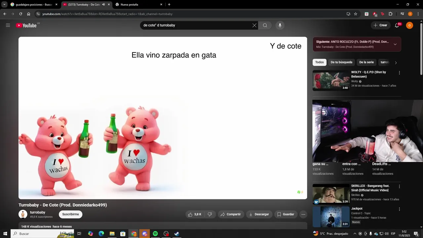Bookmark this page with the star
Image resolution: width=423 pixels, height=238 pixels.
click(x=356, y=14)
